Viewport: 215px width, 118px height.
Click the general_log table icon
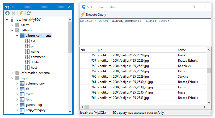(22, 105)
